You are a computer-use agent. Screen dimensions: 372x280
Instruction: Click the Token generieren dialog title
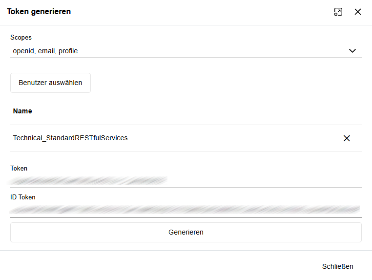(x=39, y=12)
